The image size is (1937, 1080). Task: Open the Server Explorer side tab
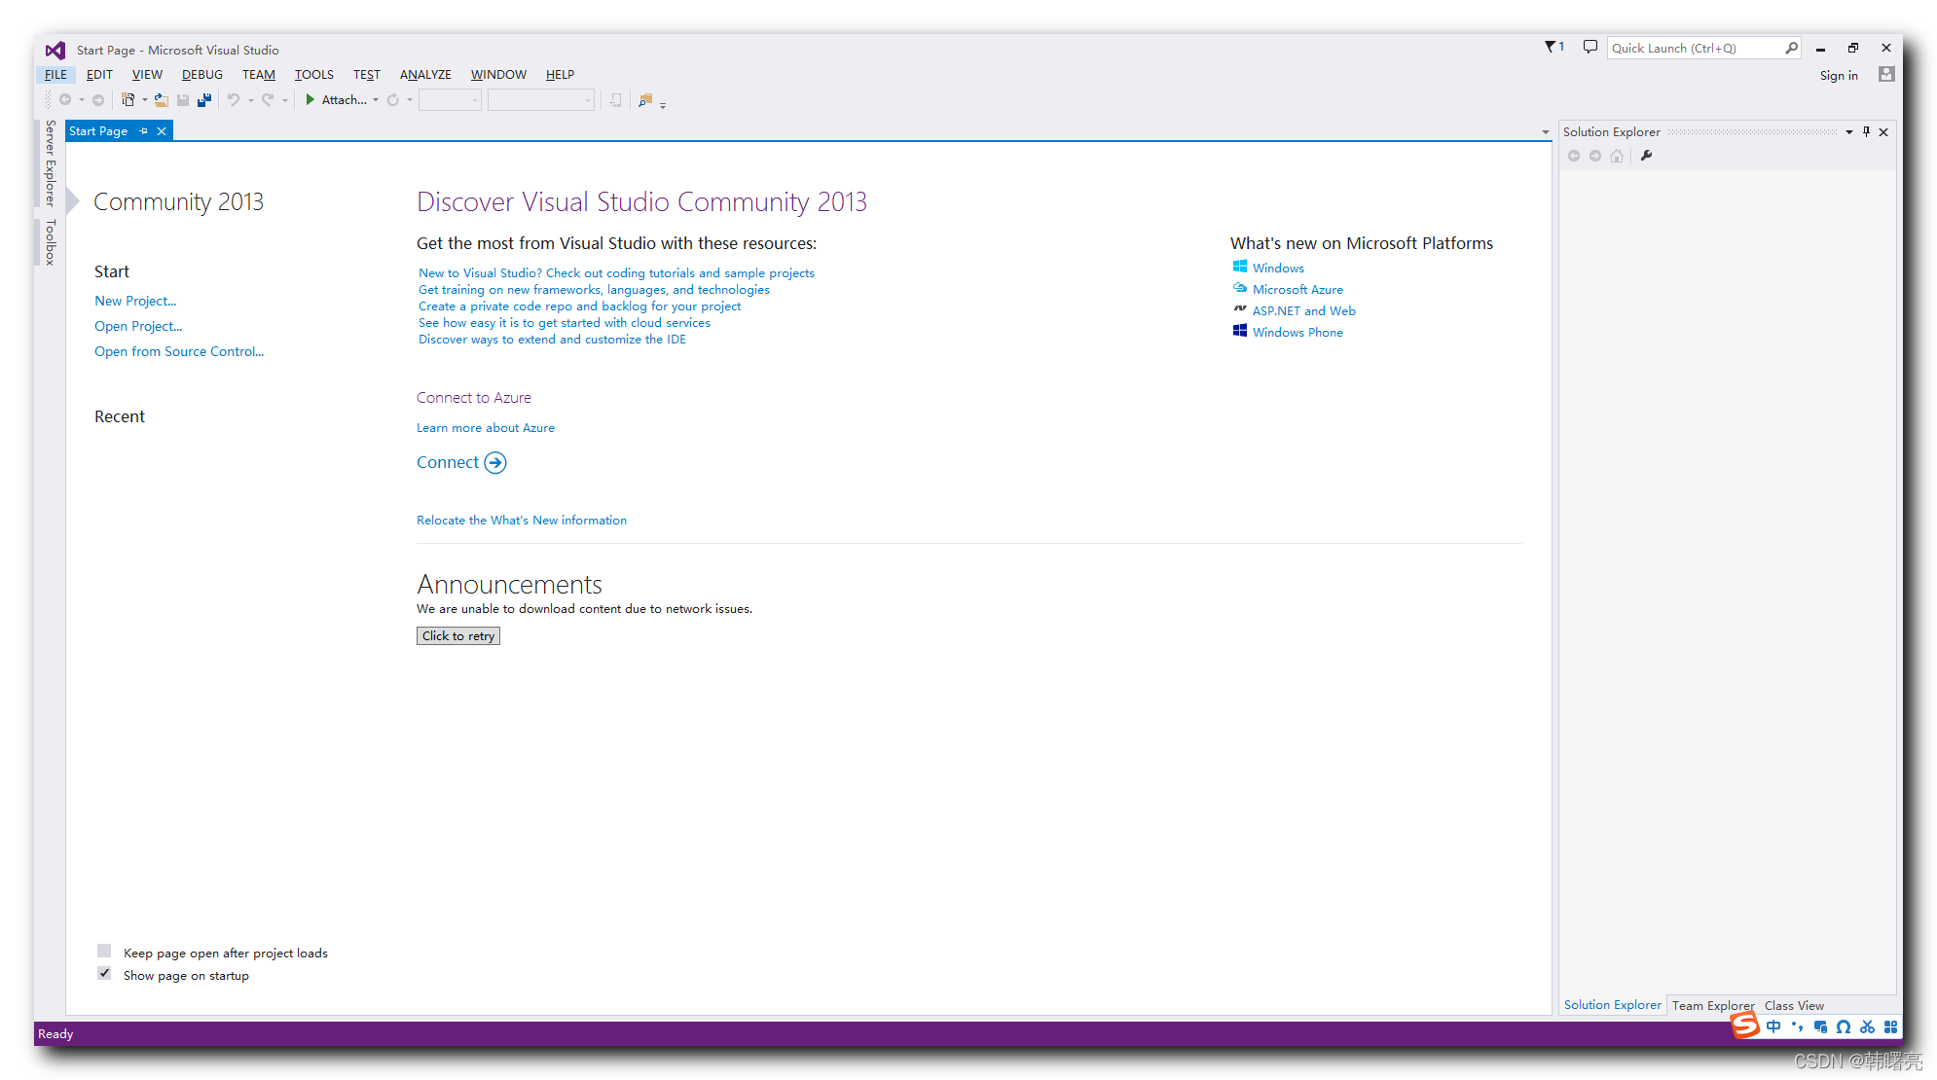pyautogui.click(x=51, y=163)
